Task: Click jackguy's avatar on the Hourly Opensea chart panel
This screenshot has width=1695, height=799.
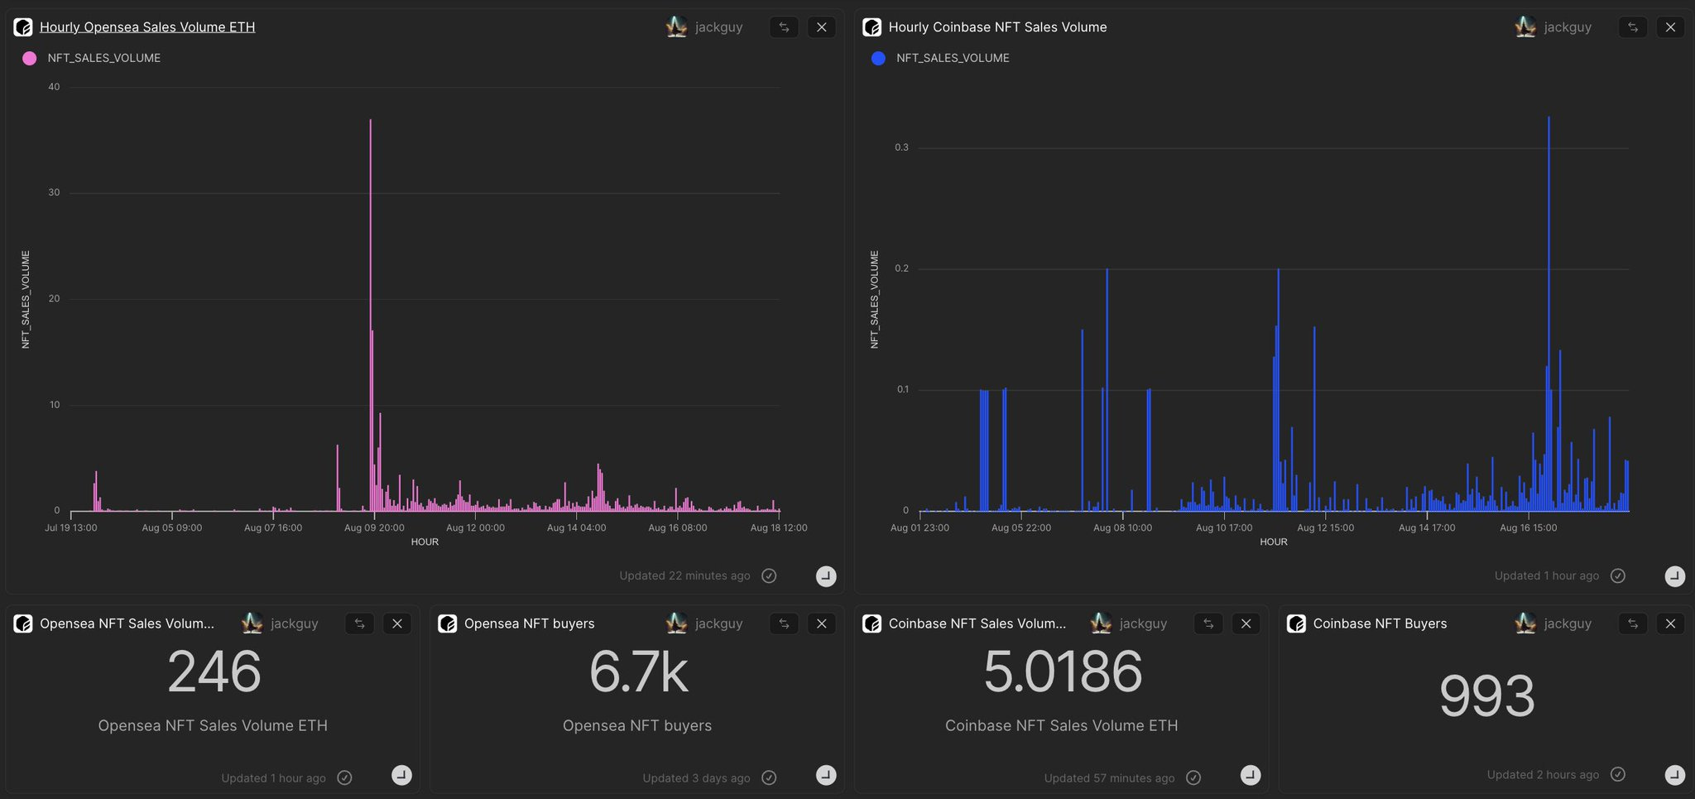Action: click(676, 27)
